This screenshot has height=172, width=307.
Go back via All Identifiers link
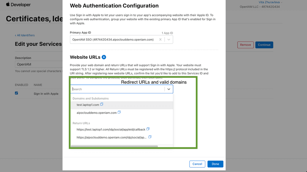(x=25, y=35)
